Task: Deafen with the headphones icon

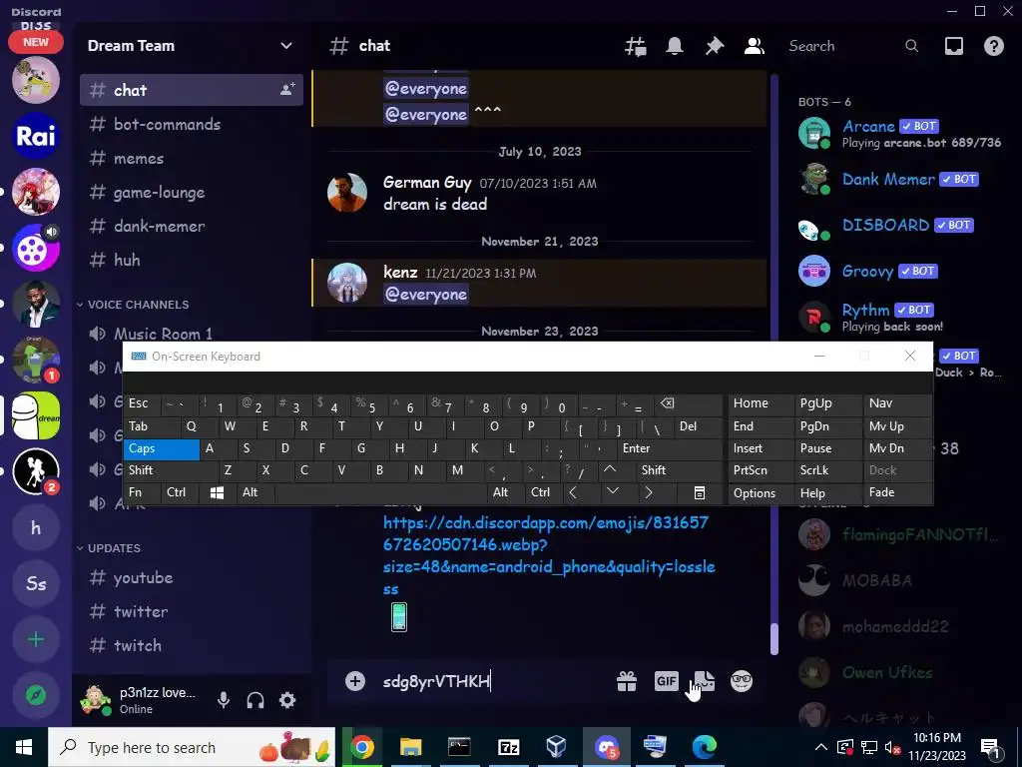Action: [x=255, y=700]
